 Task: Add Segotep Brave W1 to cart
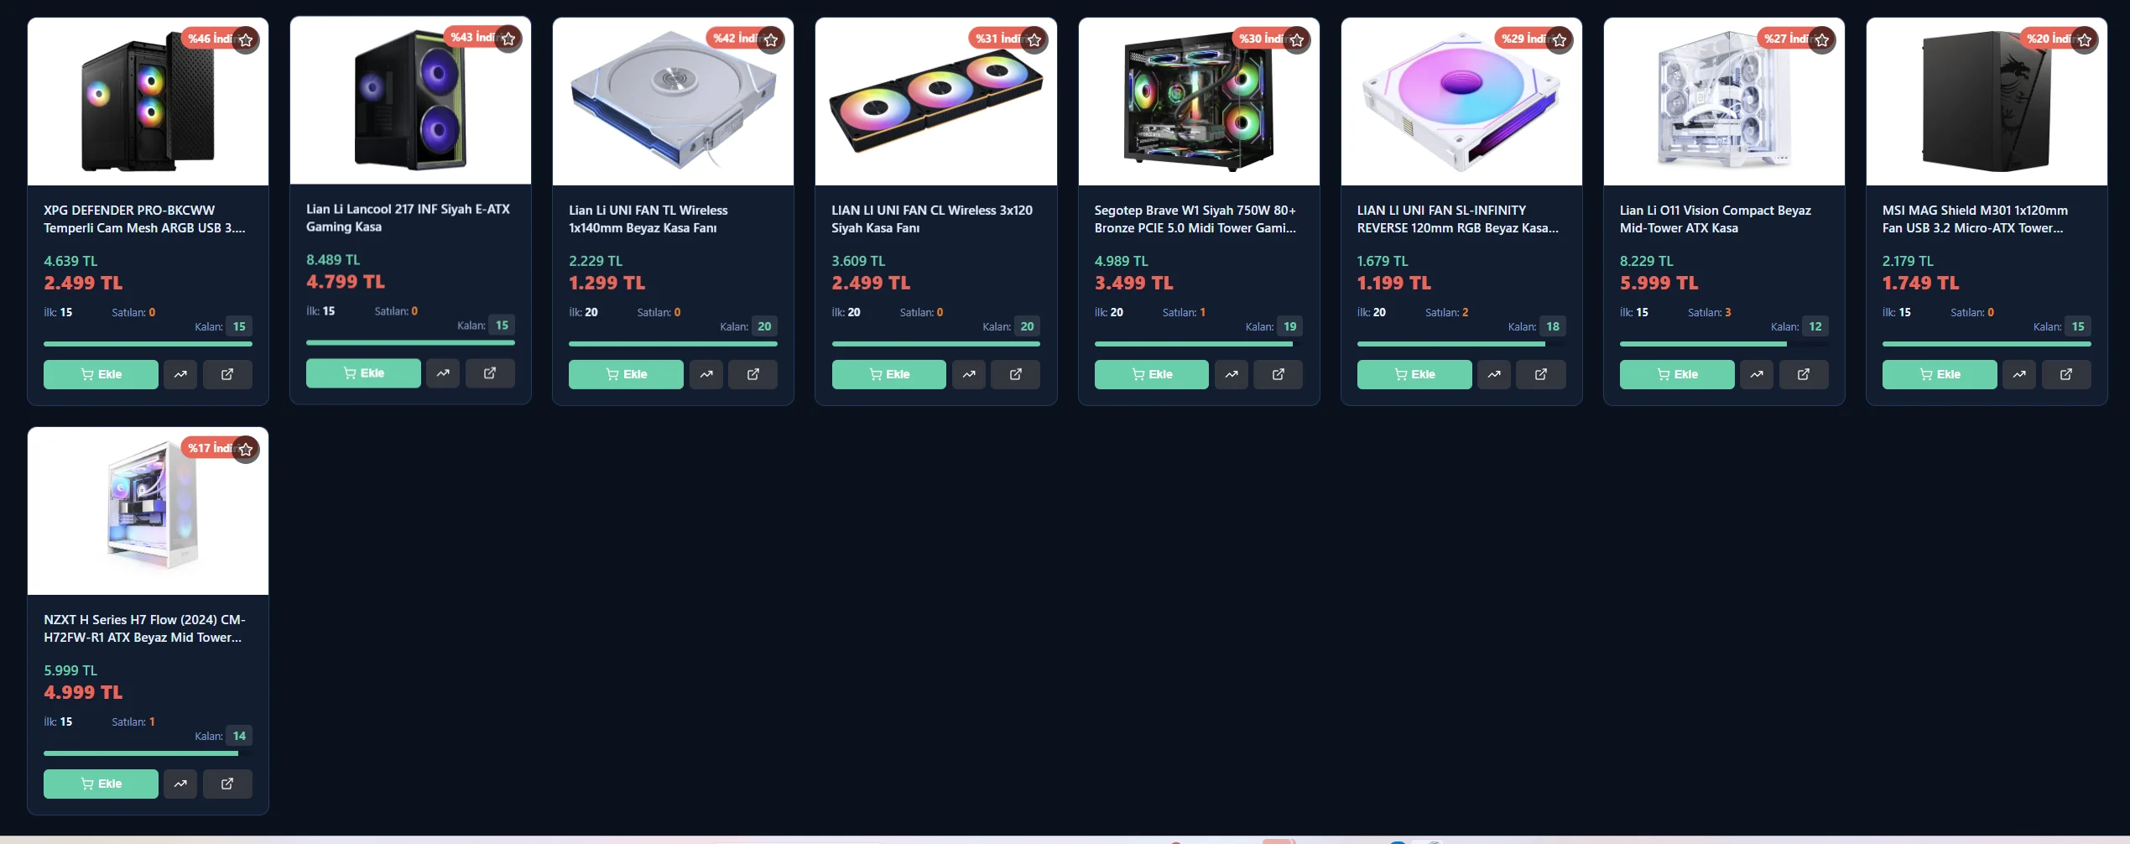point(1151,374)
